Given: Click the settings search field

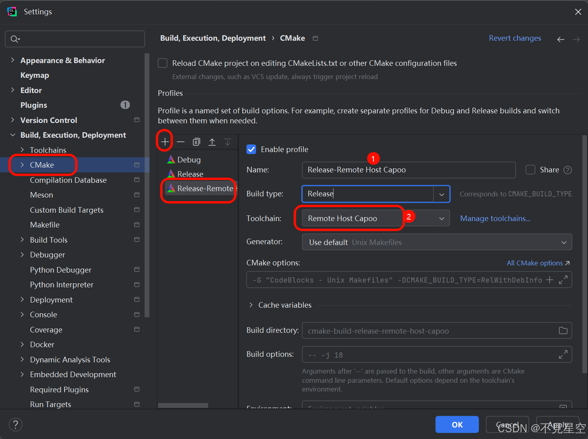Looking at the screenshot, I should (75, 39).
